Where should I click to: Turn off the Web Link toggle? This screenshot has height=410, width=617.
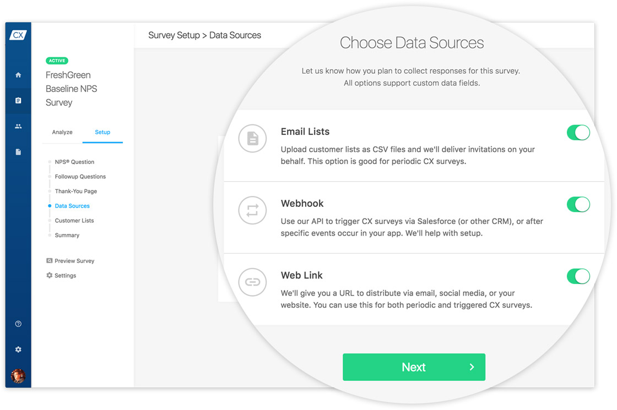(x=578, y=276)
